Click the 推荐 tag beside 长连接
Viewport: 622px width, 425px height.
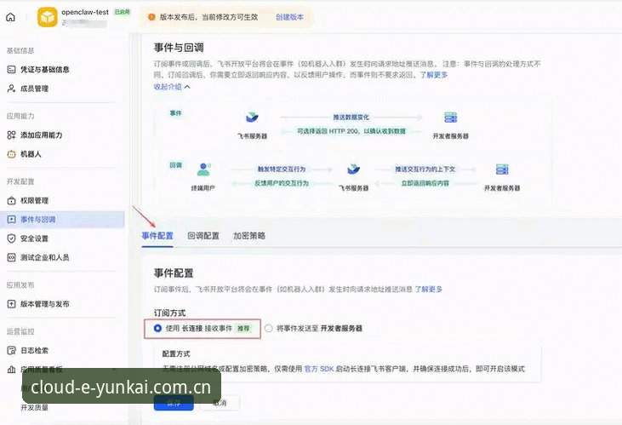point(243,329)
